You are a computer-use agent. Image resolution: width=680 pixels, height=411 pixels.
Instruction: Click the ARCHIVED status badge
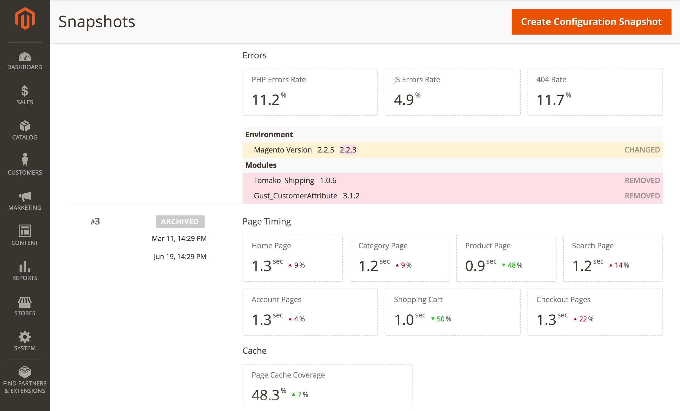coord(180,221)
